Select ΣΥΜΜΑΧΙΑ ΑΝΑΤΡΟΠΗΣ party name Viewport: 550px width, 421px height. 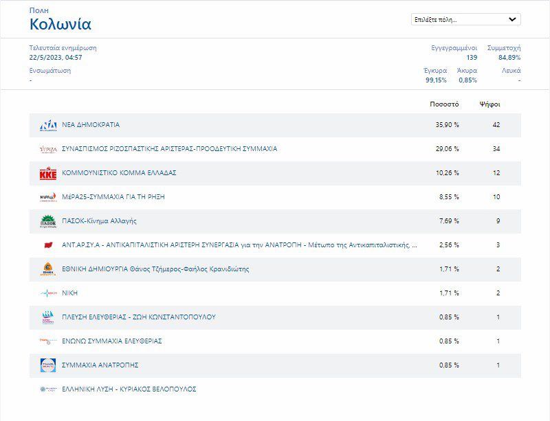100,365
